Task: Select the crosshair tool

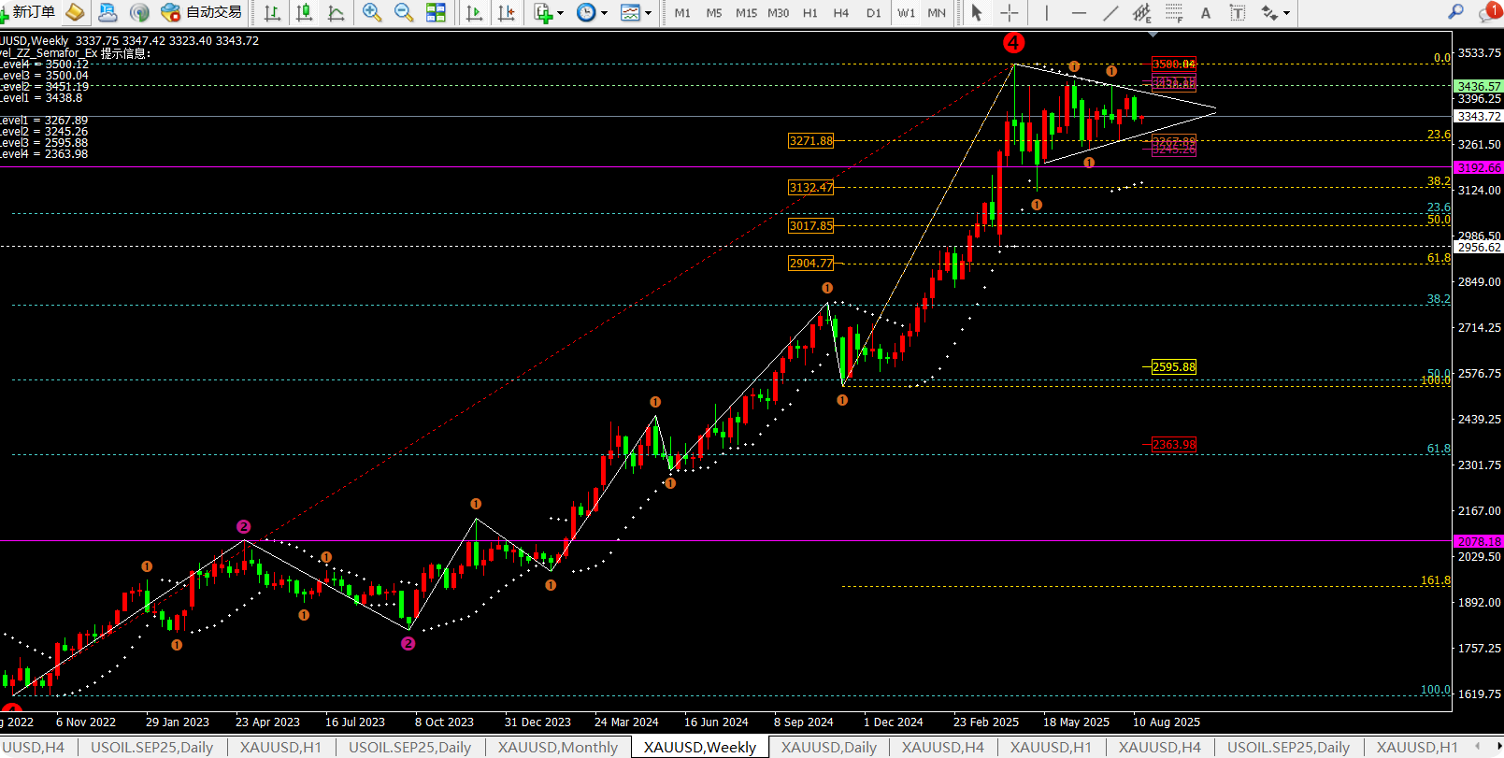Action: 1010,12
